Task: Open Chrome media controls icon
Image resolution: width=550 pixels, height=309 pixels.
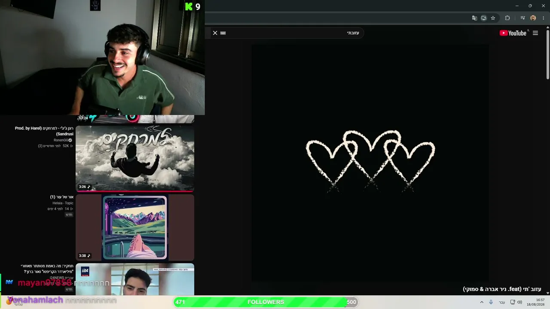Action: tap(522, 18)
